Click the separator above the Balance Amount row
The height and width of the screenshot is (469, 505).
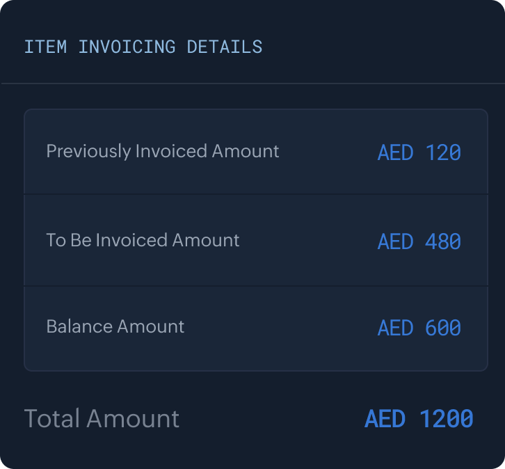coord(255,286)
